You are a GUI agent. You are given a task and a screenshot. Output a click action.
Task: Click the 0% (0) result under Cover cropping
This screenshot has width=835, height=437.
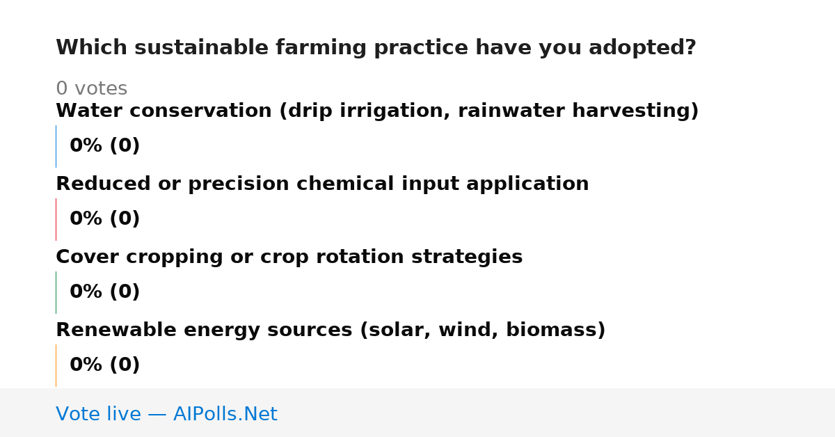point(104,292)
